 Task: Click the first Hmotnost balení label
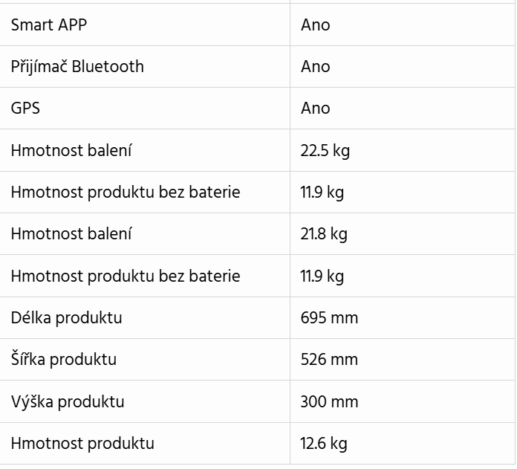pos(71,150)
